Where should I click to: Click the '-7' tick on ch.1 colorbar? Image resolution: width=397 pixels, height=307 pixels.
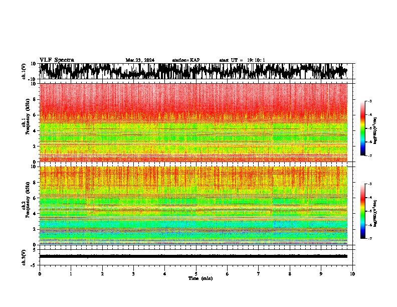pos(369,156)
